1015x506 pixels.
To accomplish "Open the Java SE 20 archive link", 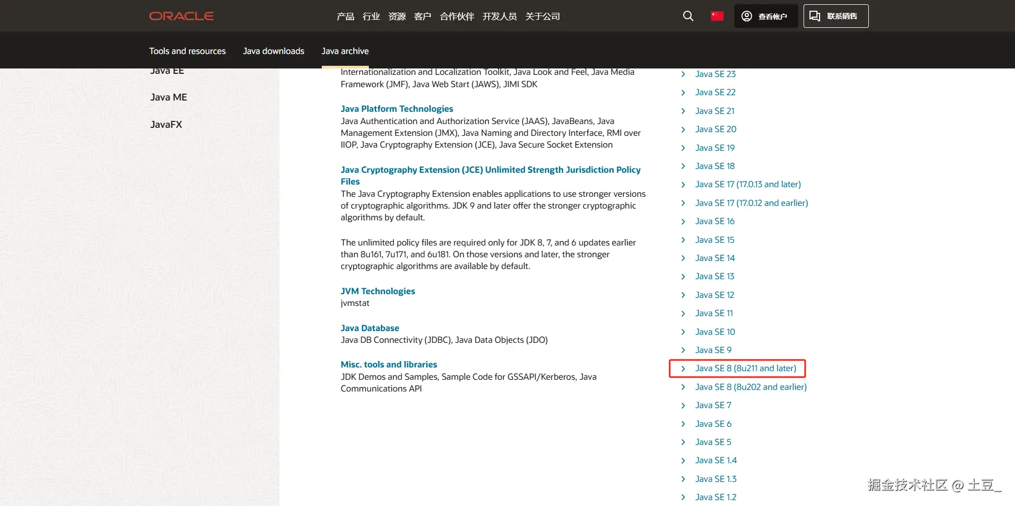I will (716, 129).
